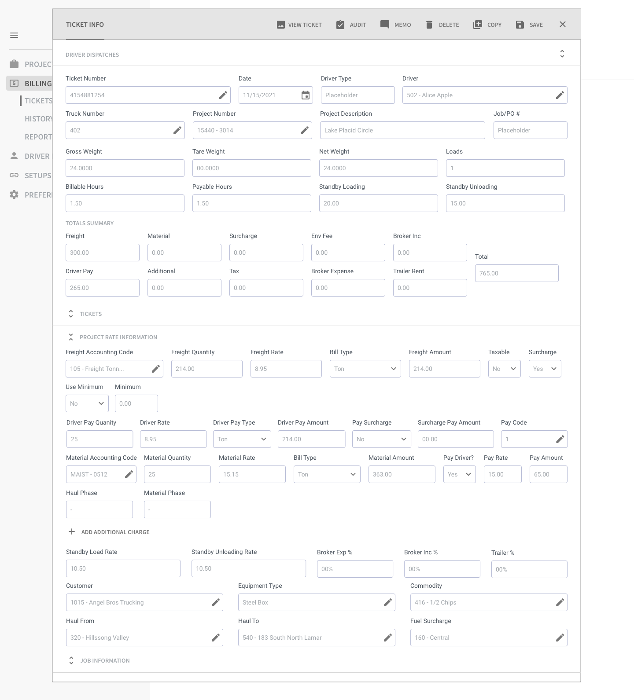
Task: Click the Freight Rate field
Action: pos(286,369)
